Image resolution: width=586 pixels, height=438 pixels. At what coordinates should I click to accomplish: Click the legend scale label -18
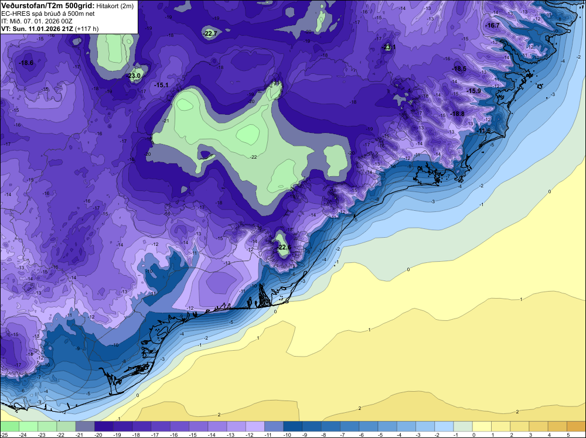tap(137, 434)
